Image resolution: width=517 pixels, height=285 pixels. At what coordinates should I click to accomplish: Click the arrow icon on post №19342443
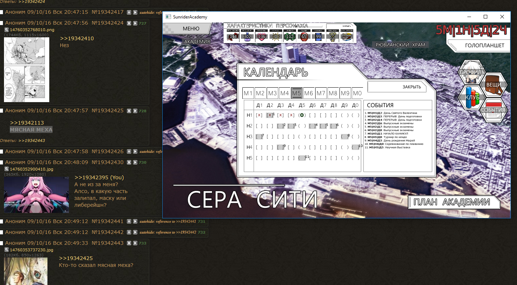click(135, 243)
